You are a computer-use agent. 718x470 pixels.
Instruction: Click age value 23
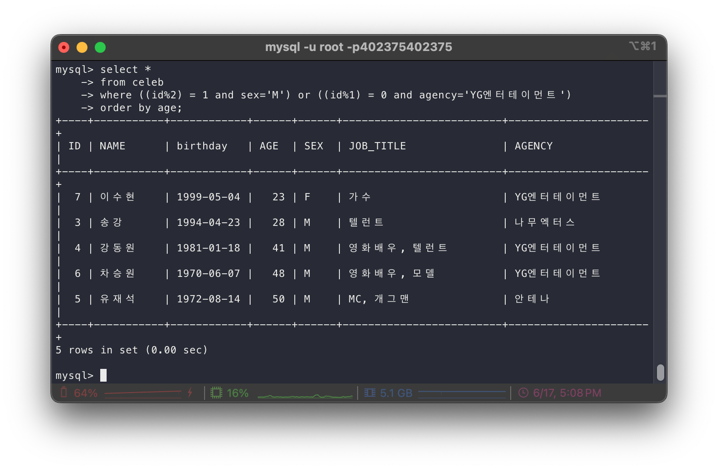click(x=278, y=197)
